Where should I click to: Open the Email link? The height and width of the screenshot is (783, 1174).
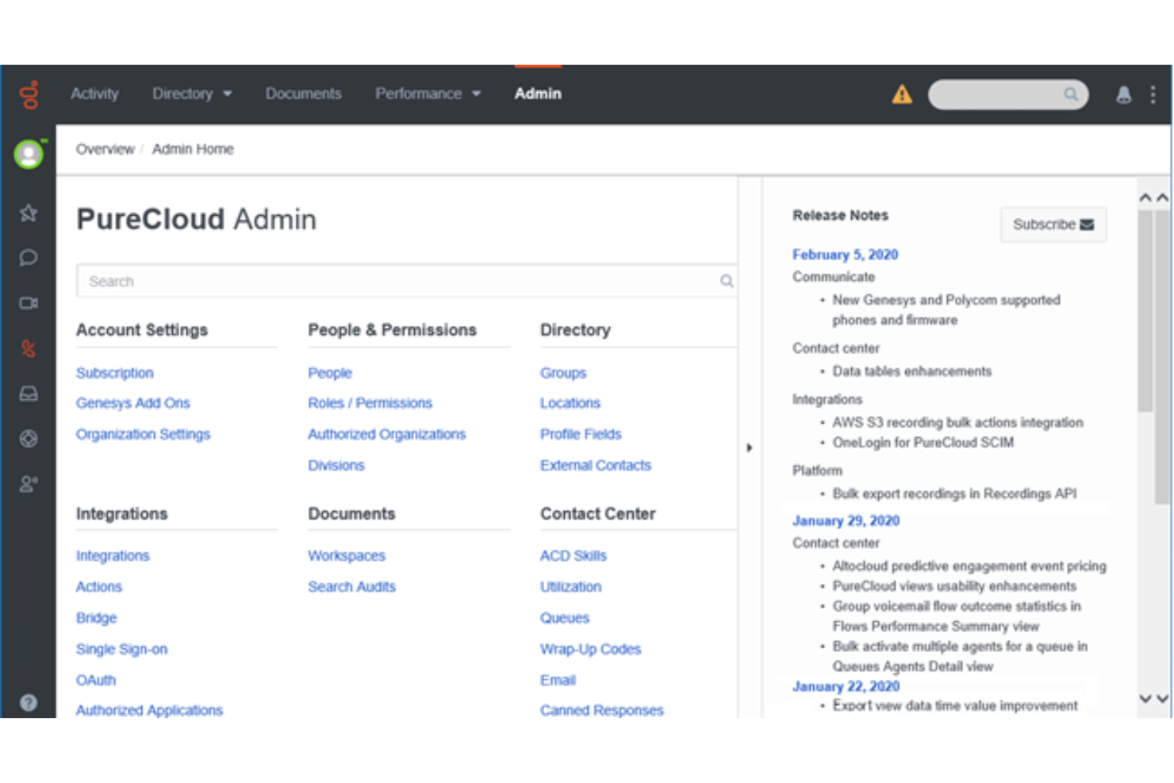coord(558,680)
